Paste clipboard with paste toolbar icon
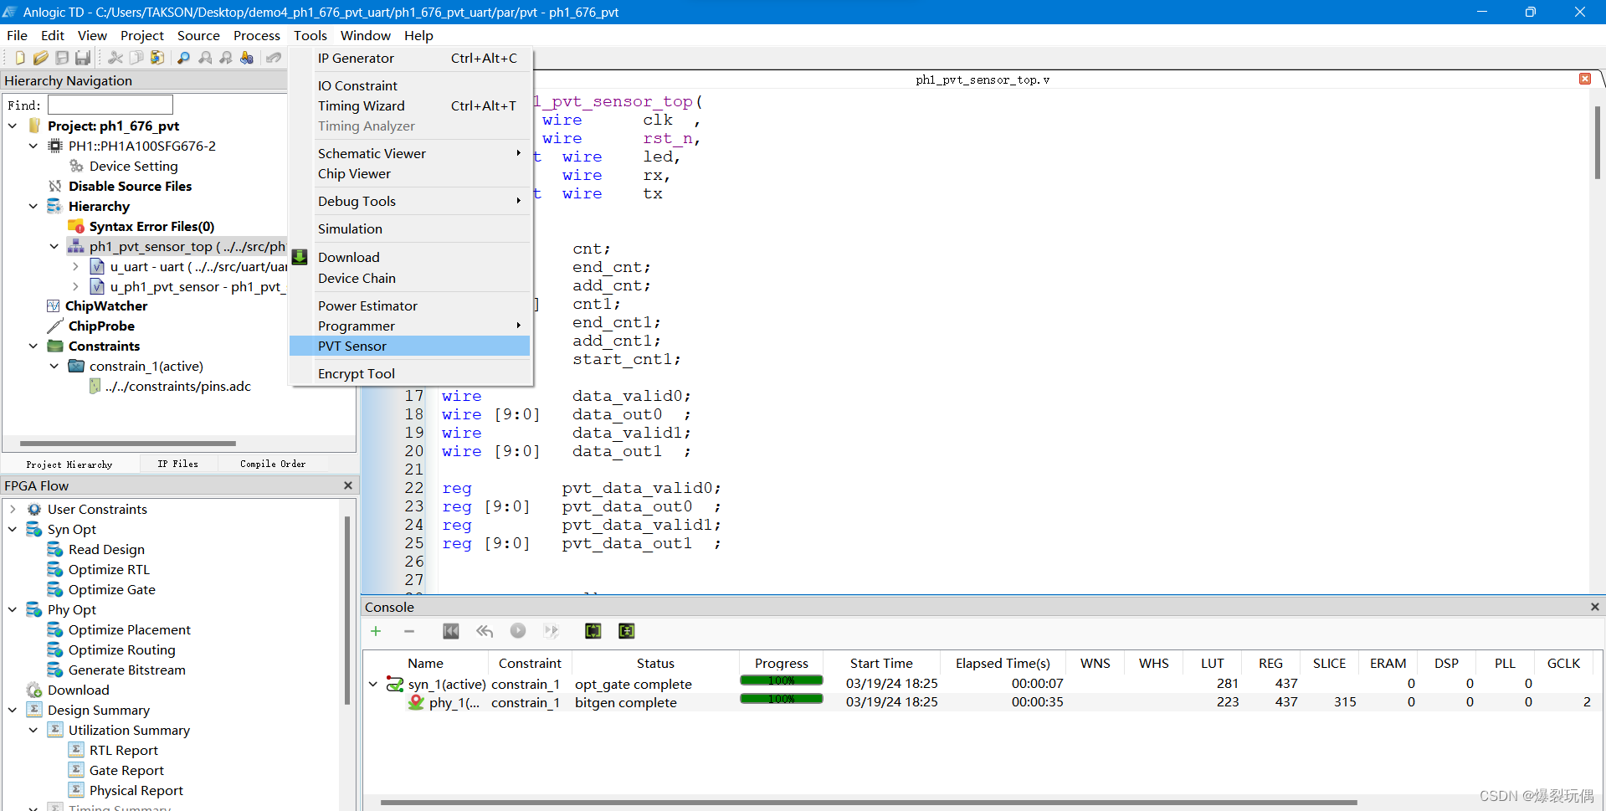The width and height of the screenshot is (1606, 811). [156, 58]
